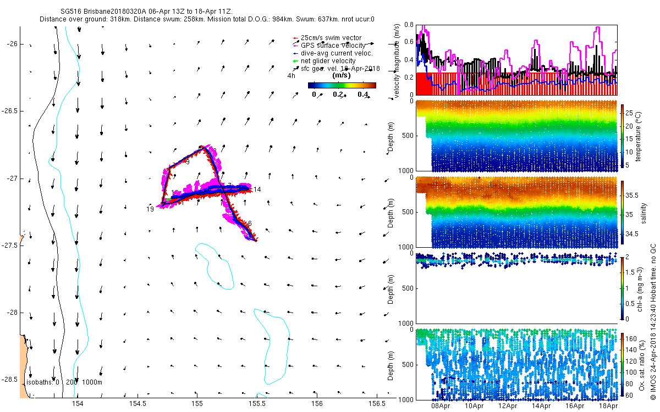The image size is (660, 412).
Task: Click the 156.5 longitude tick label
Action: coord(376,405)
